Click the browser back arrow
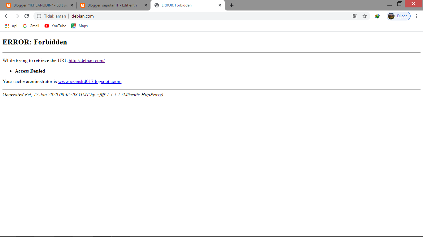 (x=7, y=16)
